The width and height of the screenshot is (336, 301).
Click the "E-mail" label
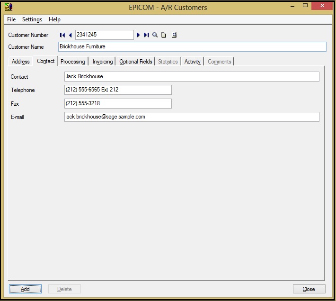18,117
